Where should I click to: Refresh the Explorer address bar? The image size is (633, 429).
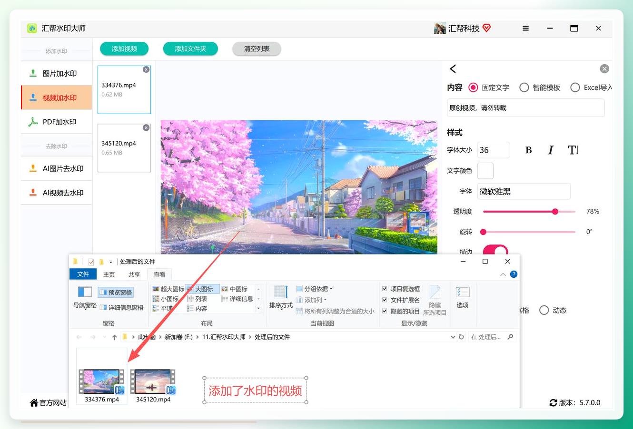click(x=461, y=337)
